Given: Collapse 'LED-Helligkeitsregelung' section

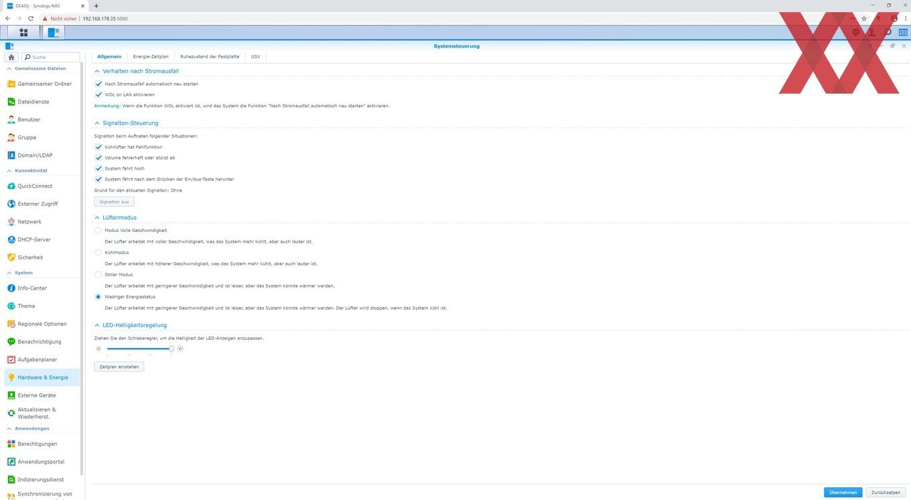Looking at the screenshot, I should click(97, 326).
